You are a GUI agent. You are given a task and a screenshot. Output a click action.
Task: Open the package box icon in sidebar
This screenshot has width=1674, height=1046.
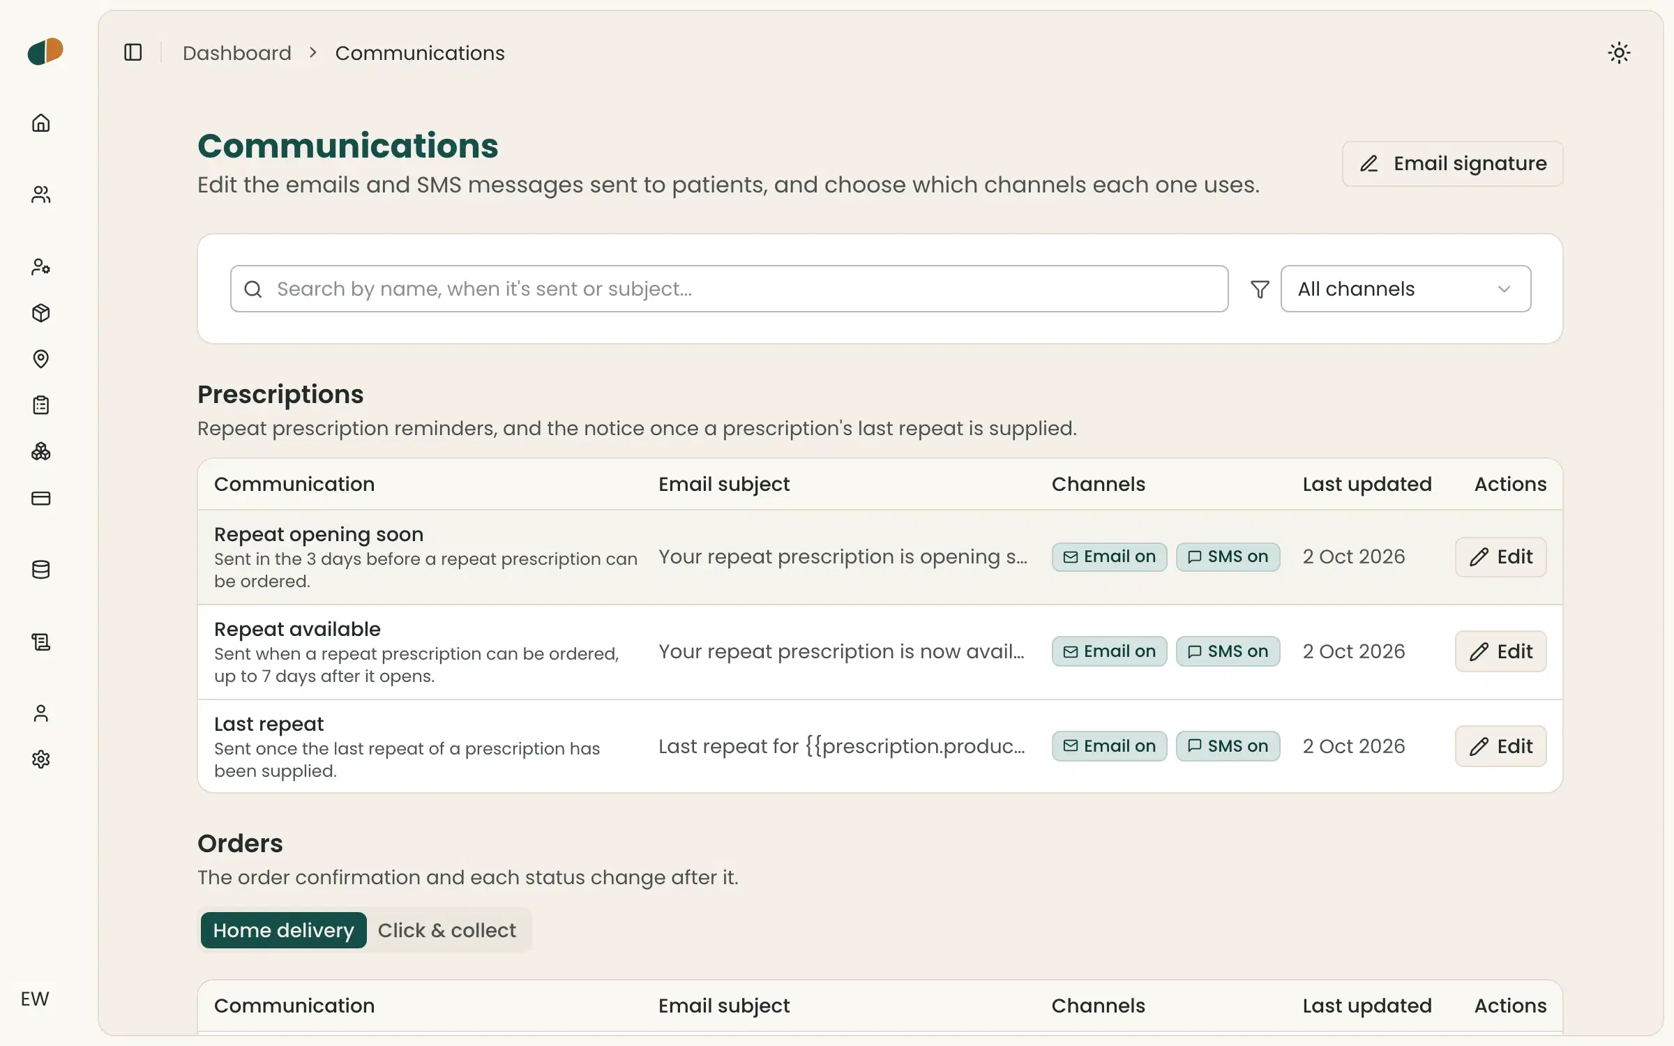click(41, 313)
